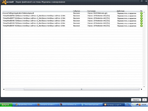Switch to Chrome taskbar window "Продам базу стате..."
This screenshot has height=111, width=148.
tap(25, 104)
